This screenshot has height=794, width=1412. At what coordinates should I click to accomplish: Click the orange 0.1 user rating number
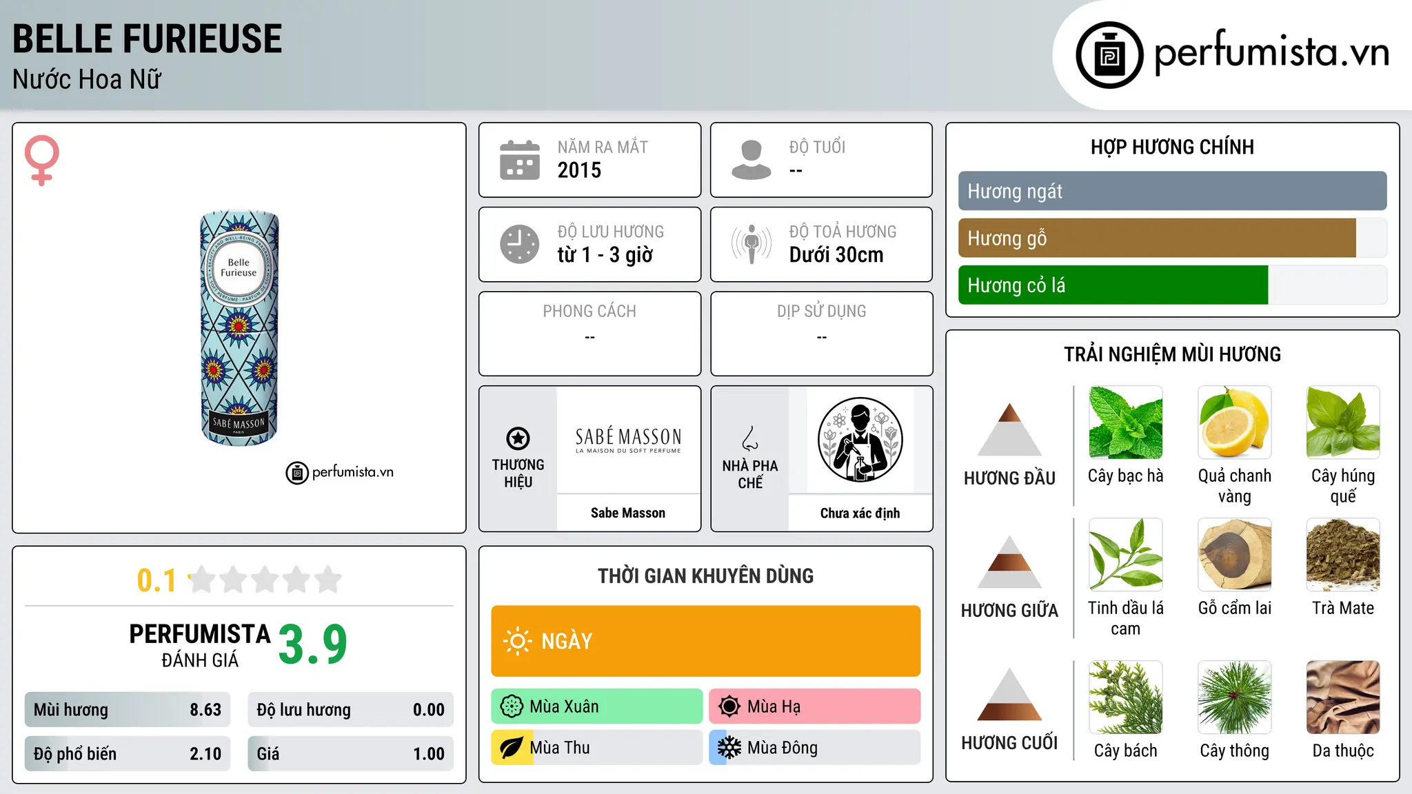(x=157, y=580)
